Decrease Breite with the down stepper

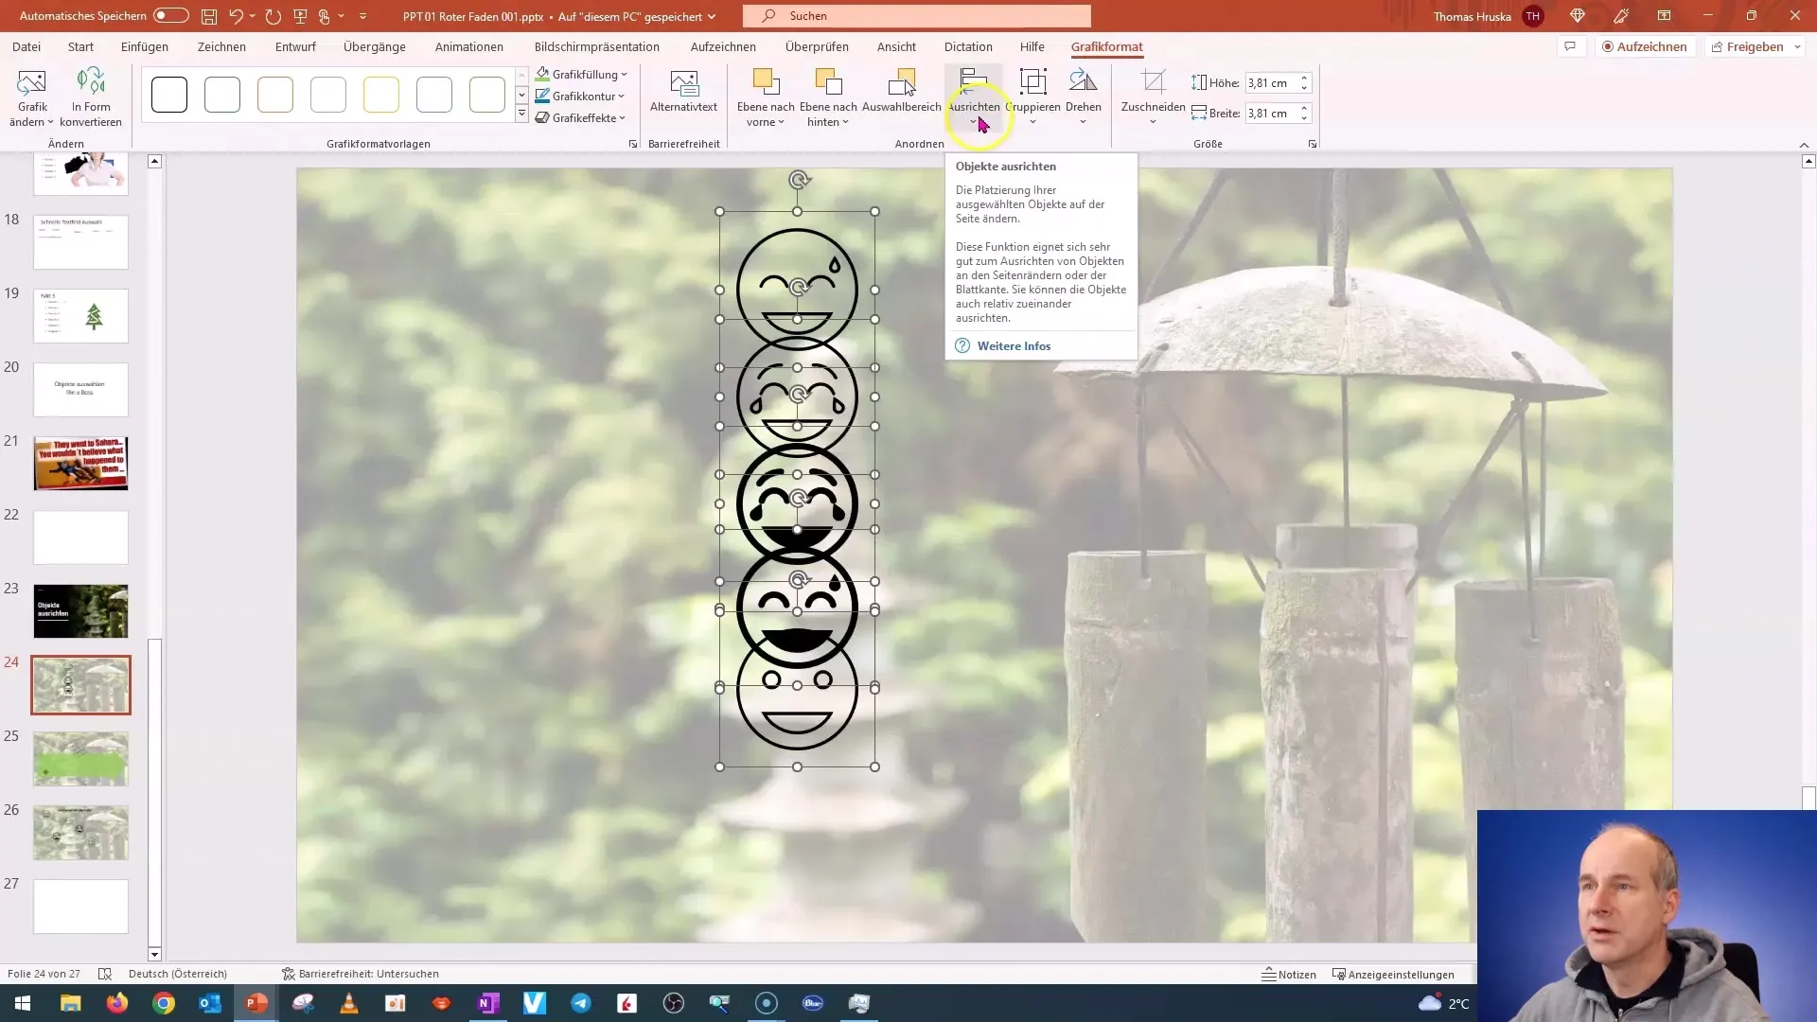click(x=1304, y=118)
